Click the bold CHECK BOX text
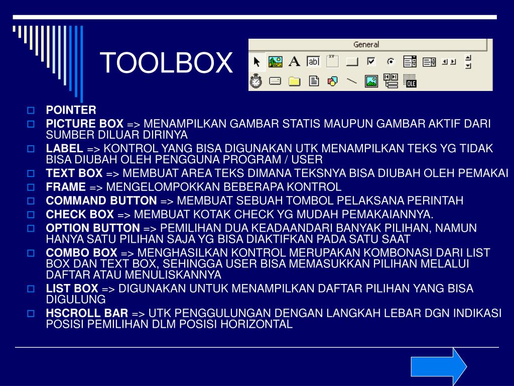The height and width of the screenshot is (386, 514). pos(80,214)
